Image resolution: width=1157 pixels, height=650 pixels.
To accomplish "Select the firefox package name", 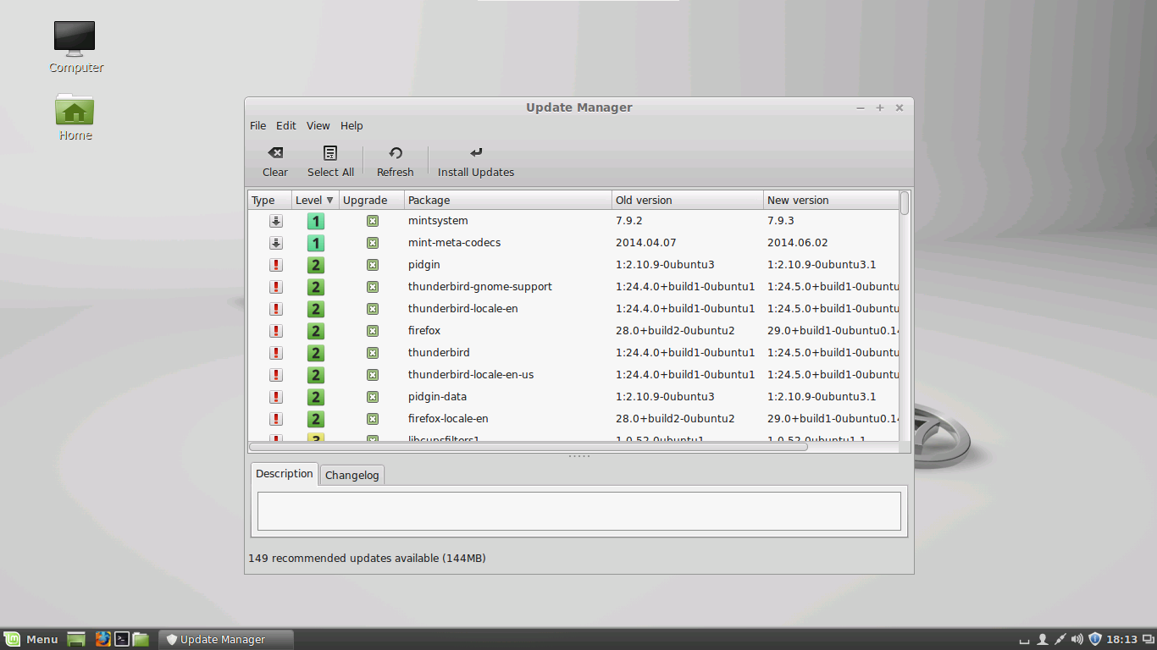I will 424,331.
